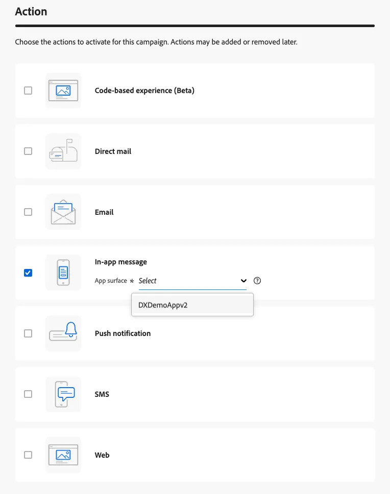390x494 pixels.
Task: Click the Email label
Action: coord(104,212)
